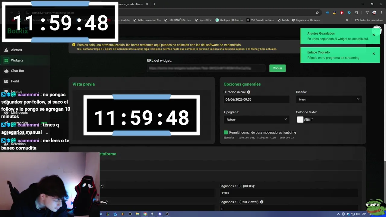Click the Alertas bell icon
The image size is (386, 217).
(x=6, y=50)
